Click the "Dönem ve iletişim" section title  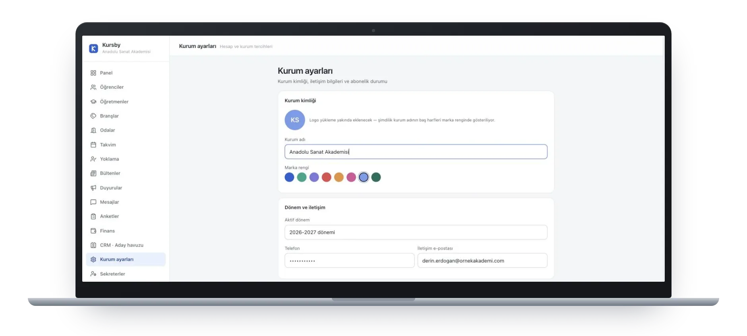305,208
